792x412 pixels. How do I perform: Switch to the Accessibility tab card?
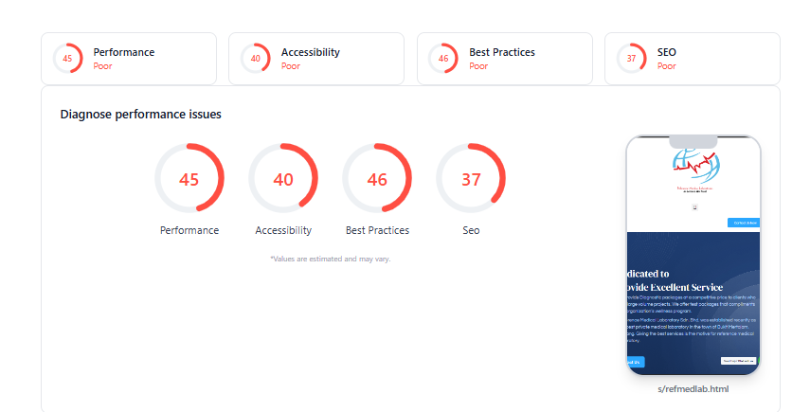point(316,59)
